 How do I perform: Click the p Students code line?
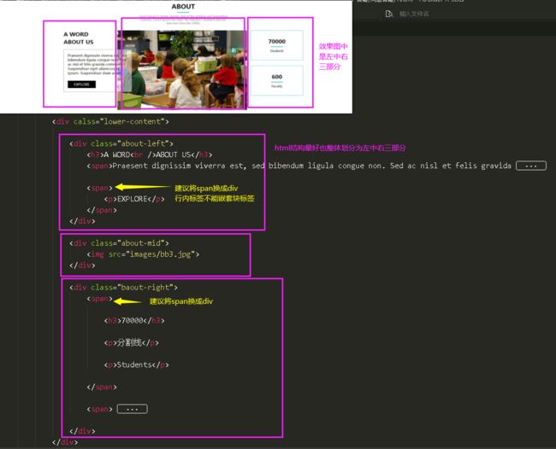coord(137,364)
